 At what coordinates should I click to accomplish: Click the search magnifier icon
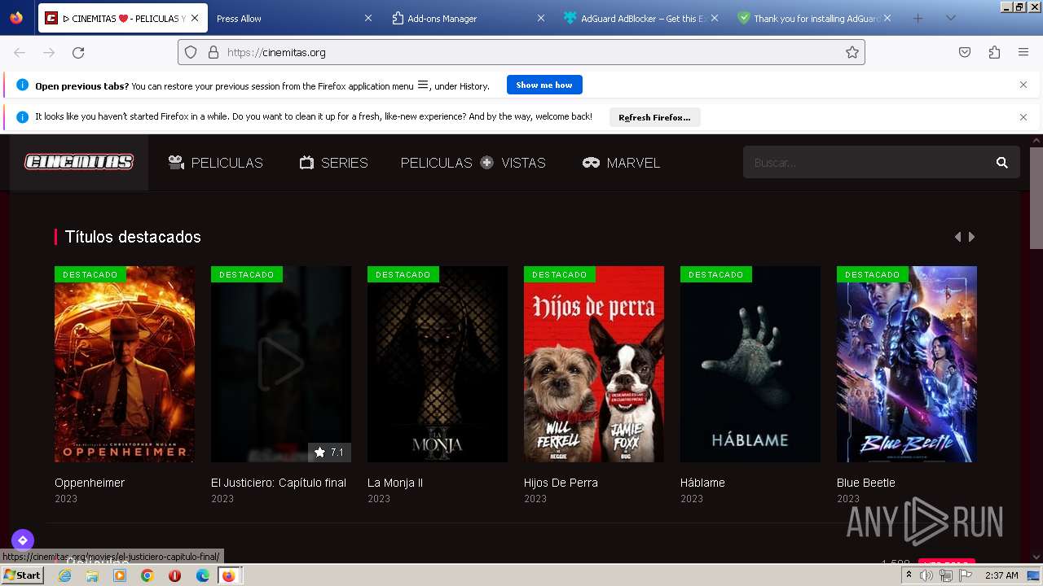[x=1002, y=163]
